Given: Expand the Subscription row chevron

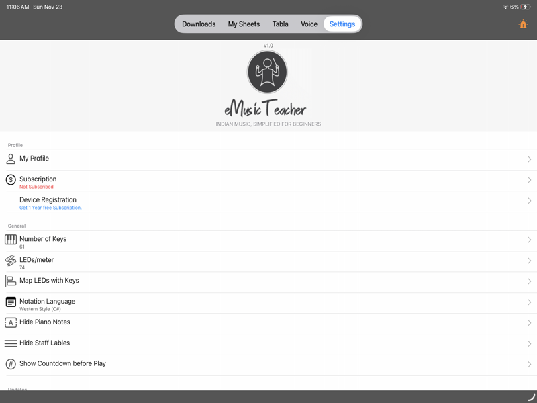Looking at the screenshot, I should 529,179.
